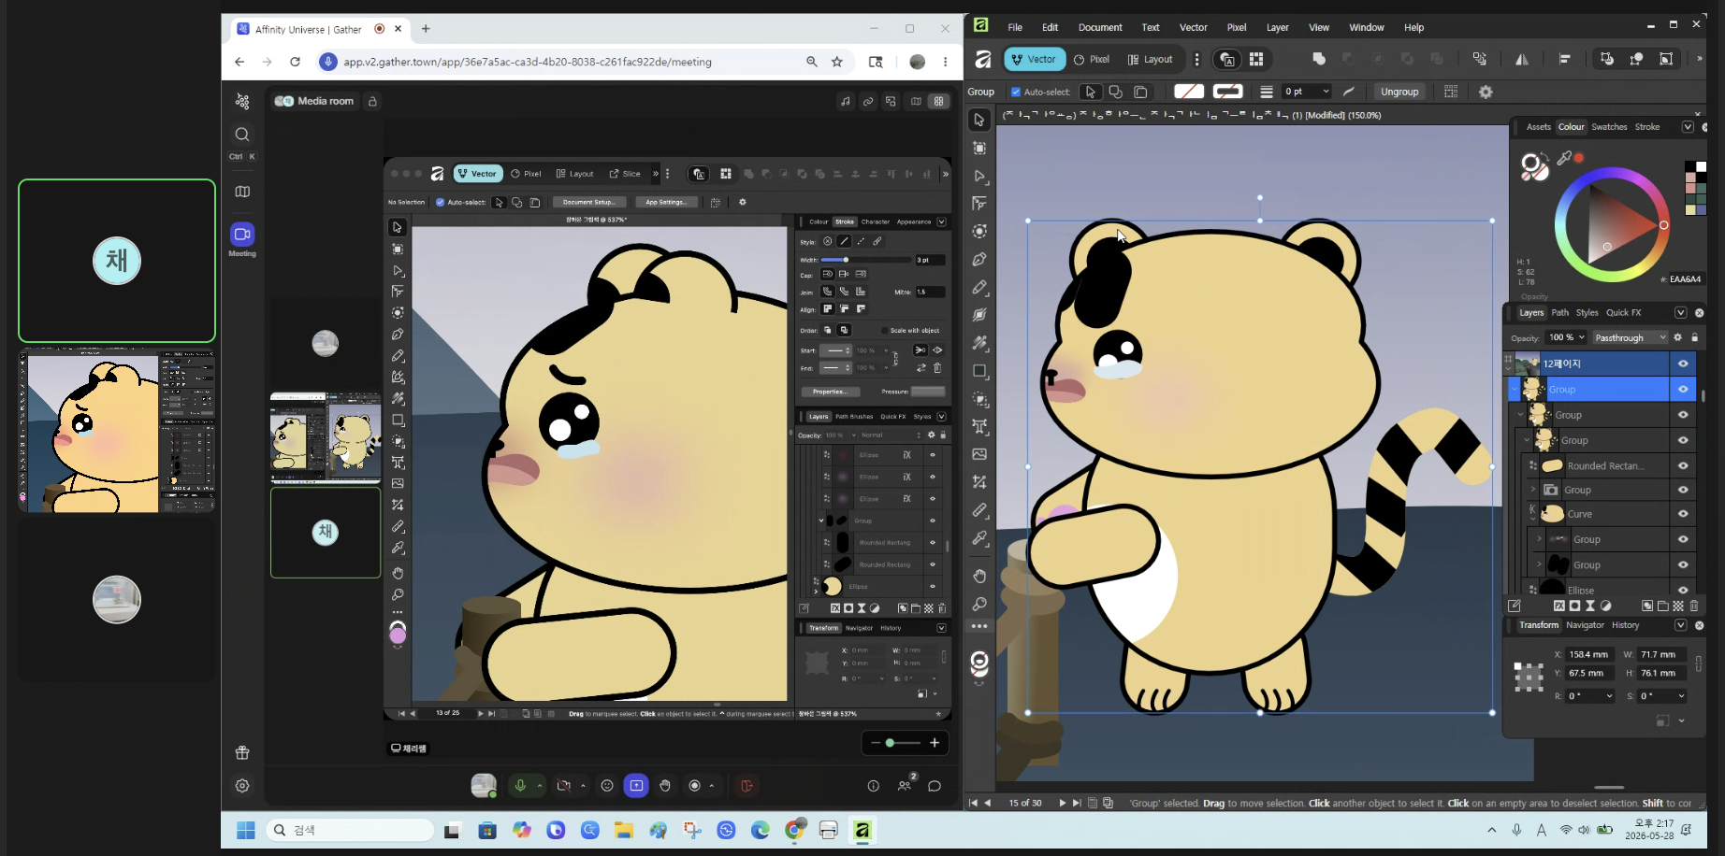Image resolution: width=1725 pixels, height=856 pixels.
Task: Open the Layers panel options chevron
Action: pos(1681,312)
